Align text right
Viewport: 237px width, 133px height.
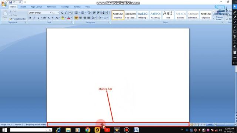coord(85,18)
